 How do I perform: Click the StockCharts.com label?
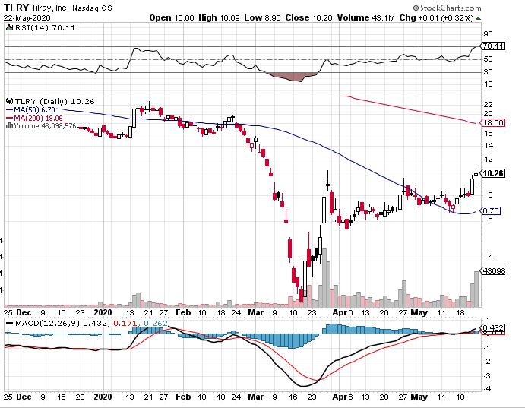coord(447,8)
